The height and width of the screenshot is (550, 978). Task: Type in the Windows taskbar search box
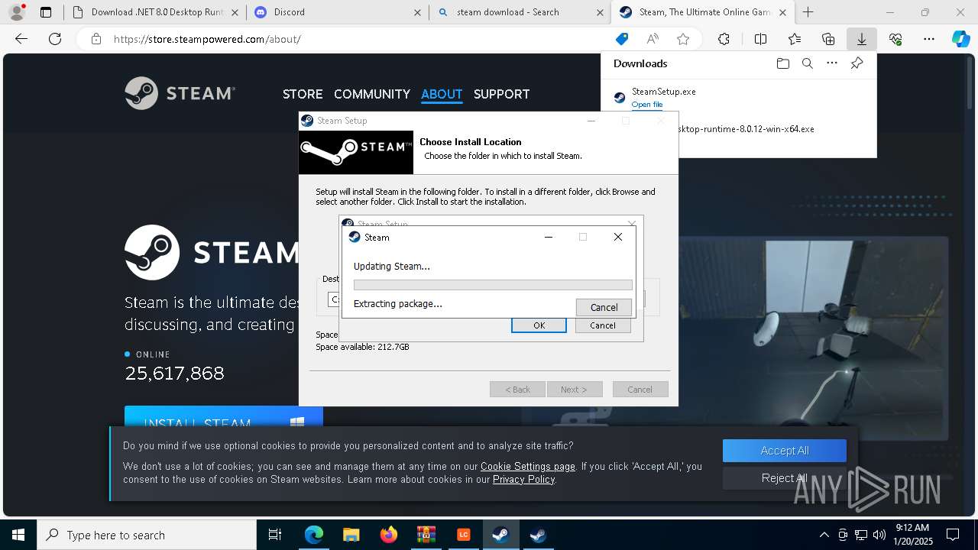pyautogui.click(x=147, y=535)
